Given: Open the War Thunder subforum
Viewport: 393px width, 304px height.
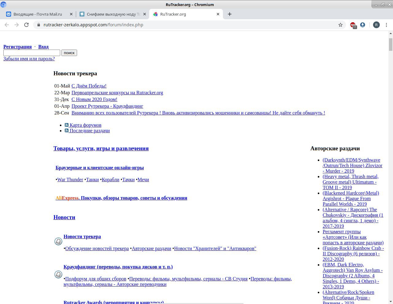Looking at the screenshot, I should 70,180.
